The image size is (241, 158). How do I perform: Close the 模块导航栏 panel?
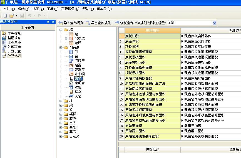click(53, 22)
